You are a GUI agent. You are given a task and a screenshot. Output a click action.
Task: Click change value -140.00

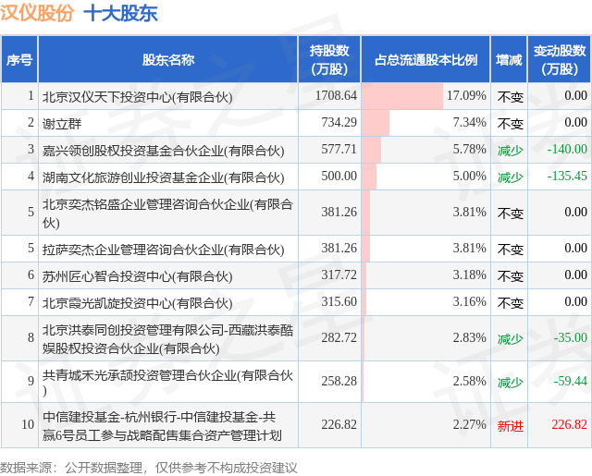pos(567,149)
